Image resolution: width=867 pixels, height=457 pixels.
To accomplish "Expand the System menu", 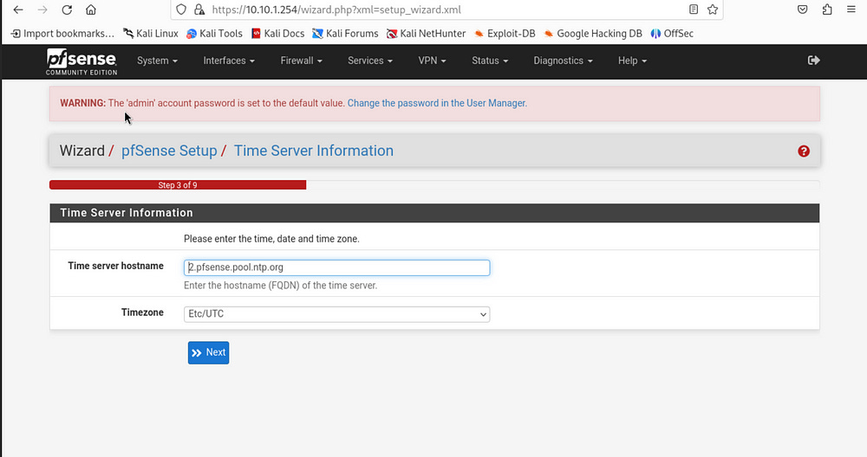I will tap(157, 61).
